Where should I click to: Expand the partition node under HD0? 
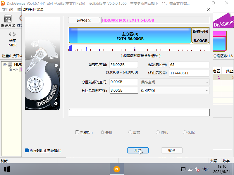tap(10, 70)
